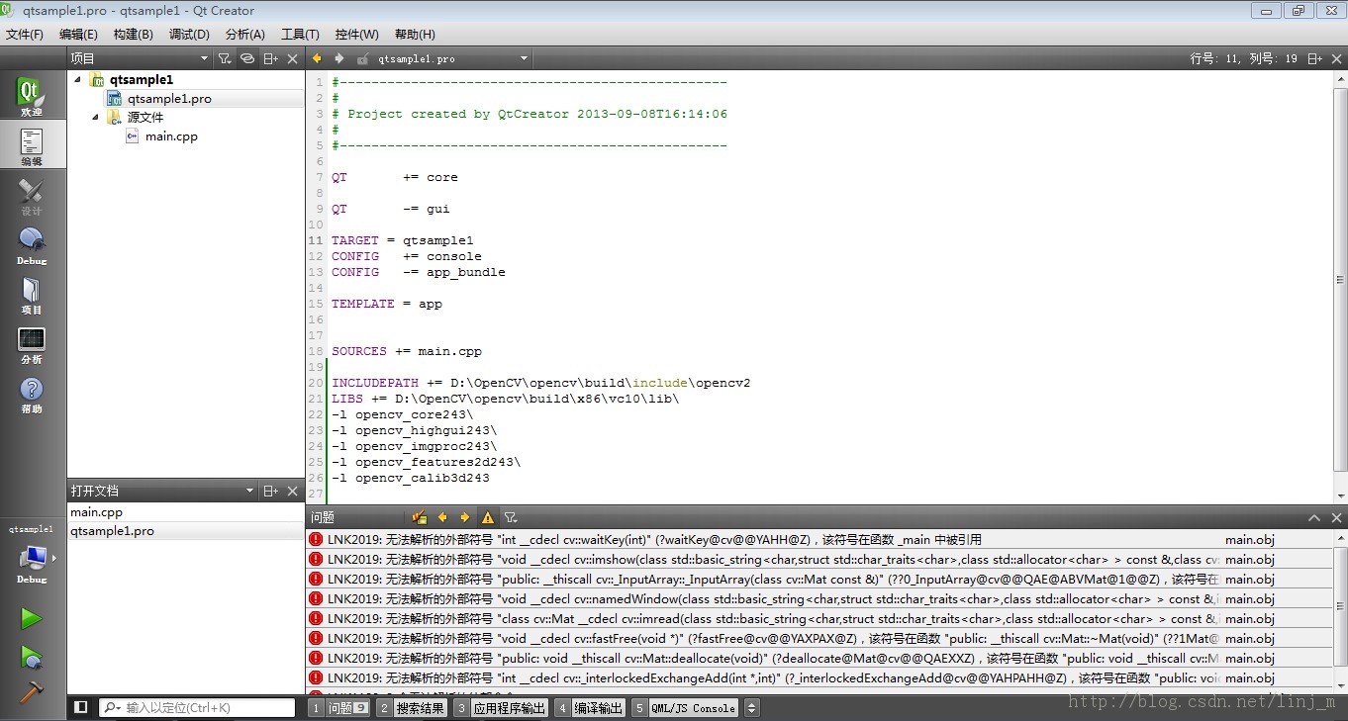Open the qtsample1.pro editor file dropdown
The image size is (1348, 721).
[525, 58]
